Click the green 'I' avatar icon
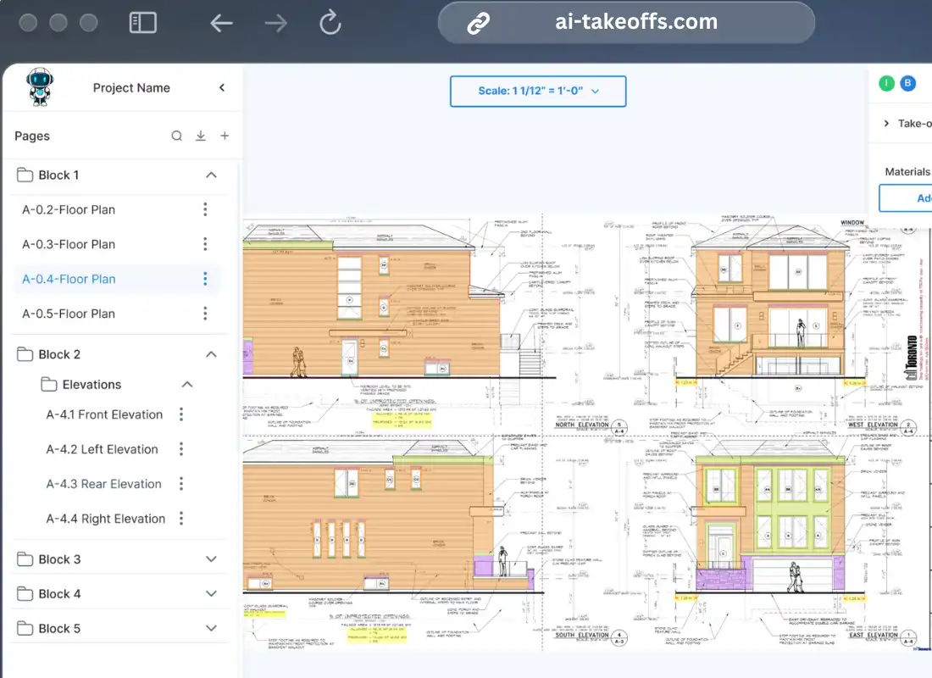This screenshot has height=678, width=932. [886, 83]
